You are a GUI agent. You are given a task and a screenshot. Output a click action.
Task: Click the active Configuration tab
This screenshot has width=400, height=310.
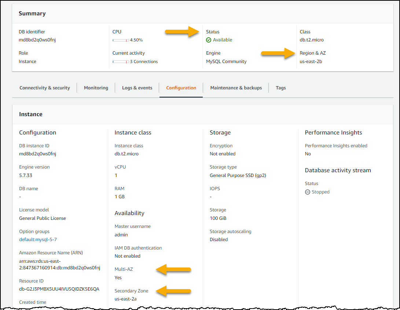point(181,88)
